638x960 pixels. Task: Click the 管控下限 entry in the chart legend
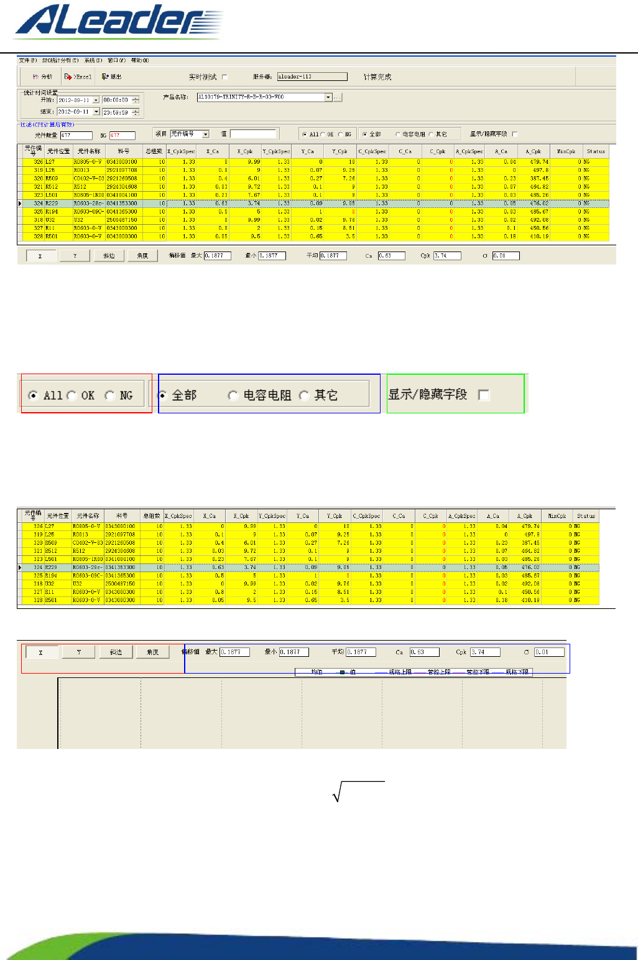(x=471, y=672)
